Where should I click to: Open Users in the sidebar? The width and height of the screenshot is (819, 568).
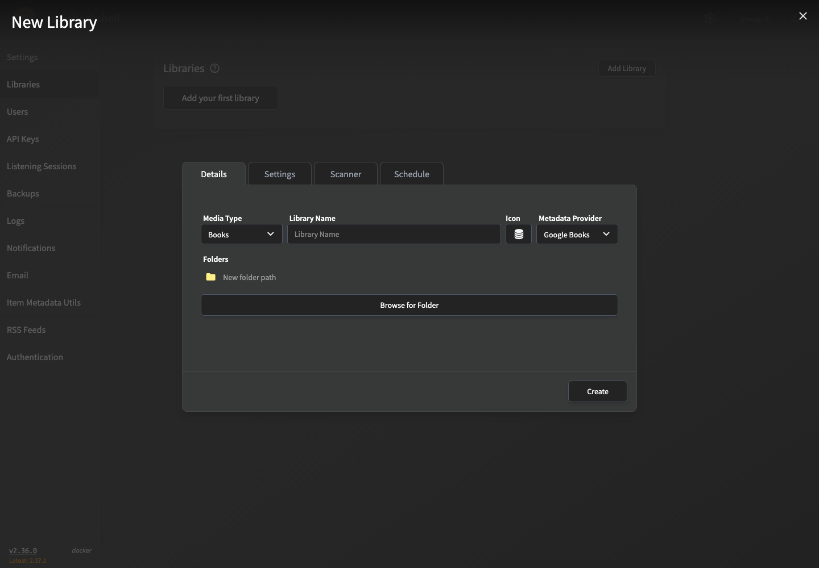(x=17, y=111)
